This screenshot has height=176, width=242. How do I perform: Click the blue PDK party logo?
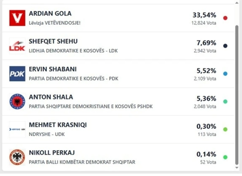pos(17,74)
